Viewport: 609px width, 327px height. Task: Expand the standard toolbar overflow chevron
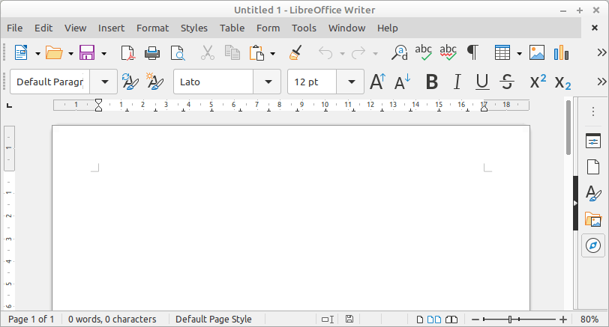coord(601,52)
